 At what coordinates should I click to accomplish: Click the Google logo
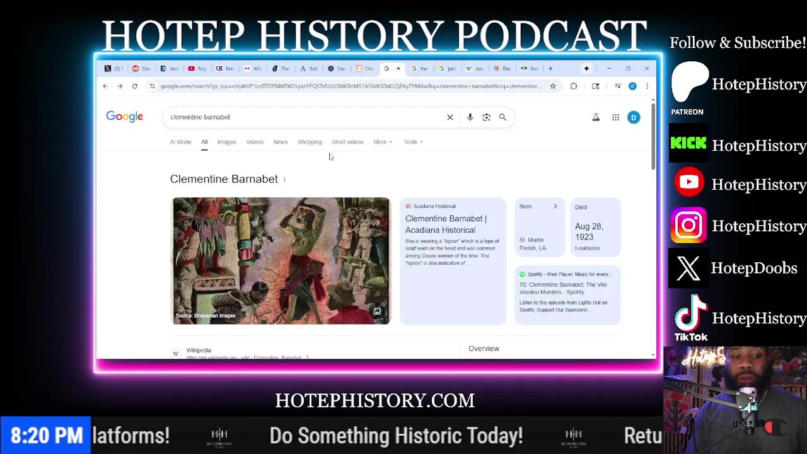(x=125, y=117)
